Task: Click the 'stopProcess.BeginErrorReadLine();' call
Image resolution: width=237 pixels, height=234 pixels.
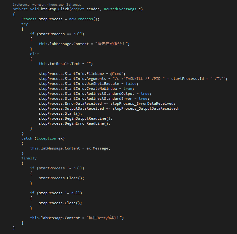Action: tap(74, 124)
